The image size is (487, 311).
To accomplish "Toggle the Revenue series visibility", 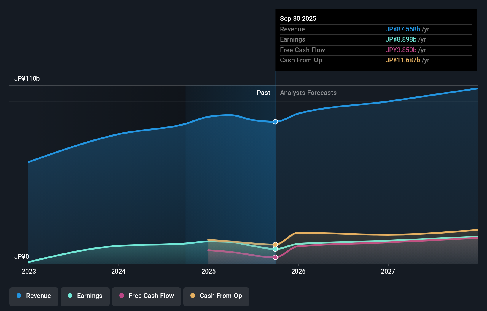I will (34, 296).
